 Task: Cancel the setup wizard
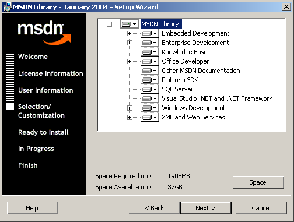click(x=261, y=208)
